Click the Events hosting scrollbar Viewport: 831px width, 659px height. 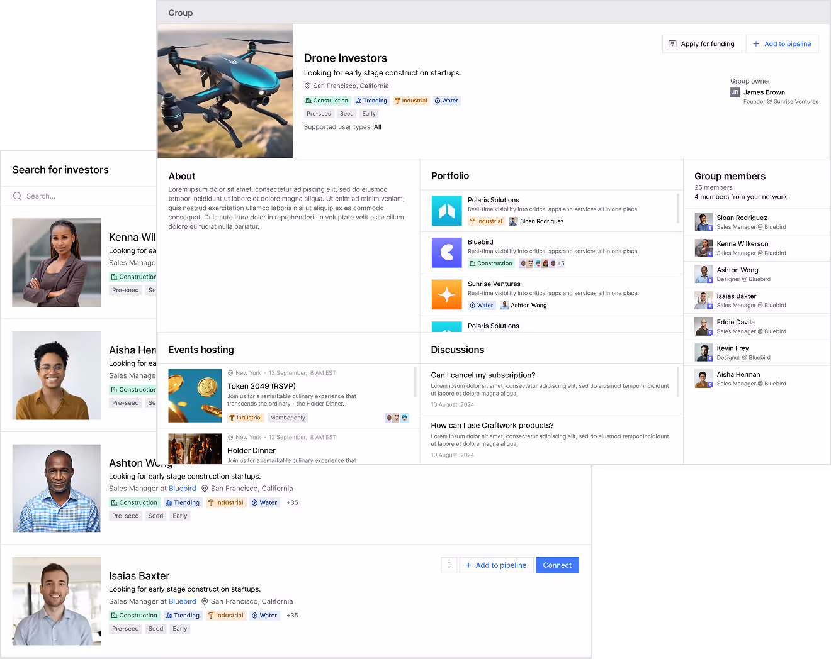(415, 382)
